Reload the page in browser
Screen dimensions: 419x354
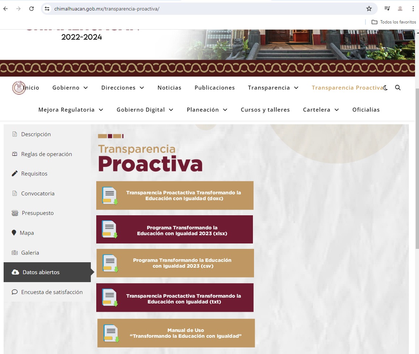[x=31, y=9]
